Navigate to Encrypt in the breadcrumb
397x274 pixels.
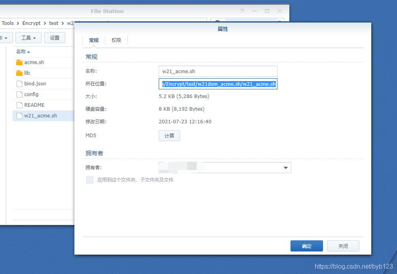(x=31, y=23)
